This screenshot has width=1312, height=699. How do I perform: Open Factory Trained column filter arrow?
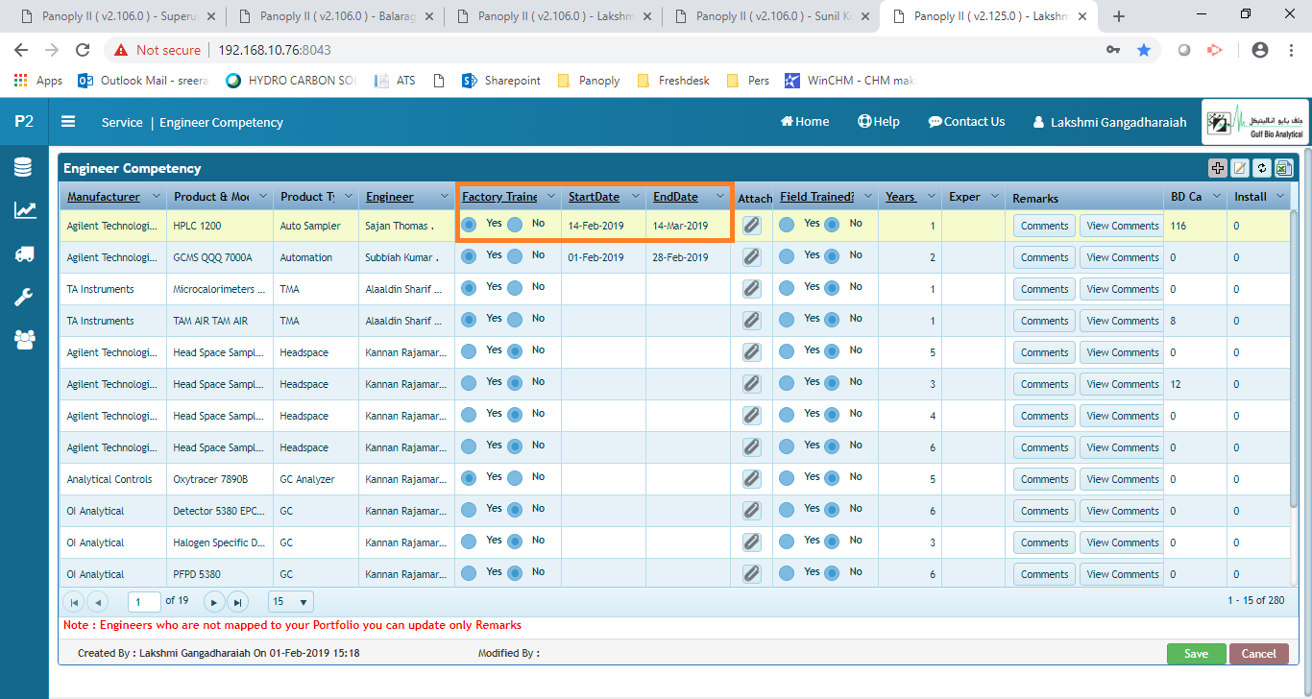[551, 197]
